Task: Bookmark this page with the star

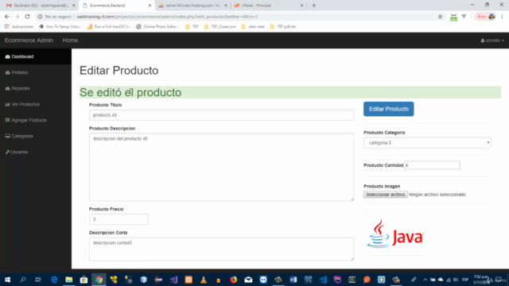Action: (x=440, y=17)
